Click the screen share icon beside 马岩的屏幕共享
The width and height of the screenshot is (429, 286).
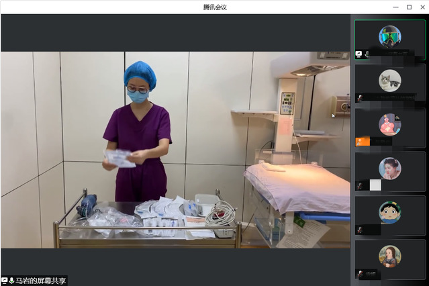pos(5,281)
